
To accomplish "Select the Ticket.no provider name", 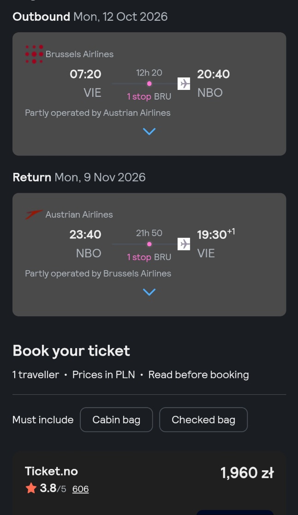I will pos(51,471).
